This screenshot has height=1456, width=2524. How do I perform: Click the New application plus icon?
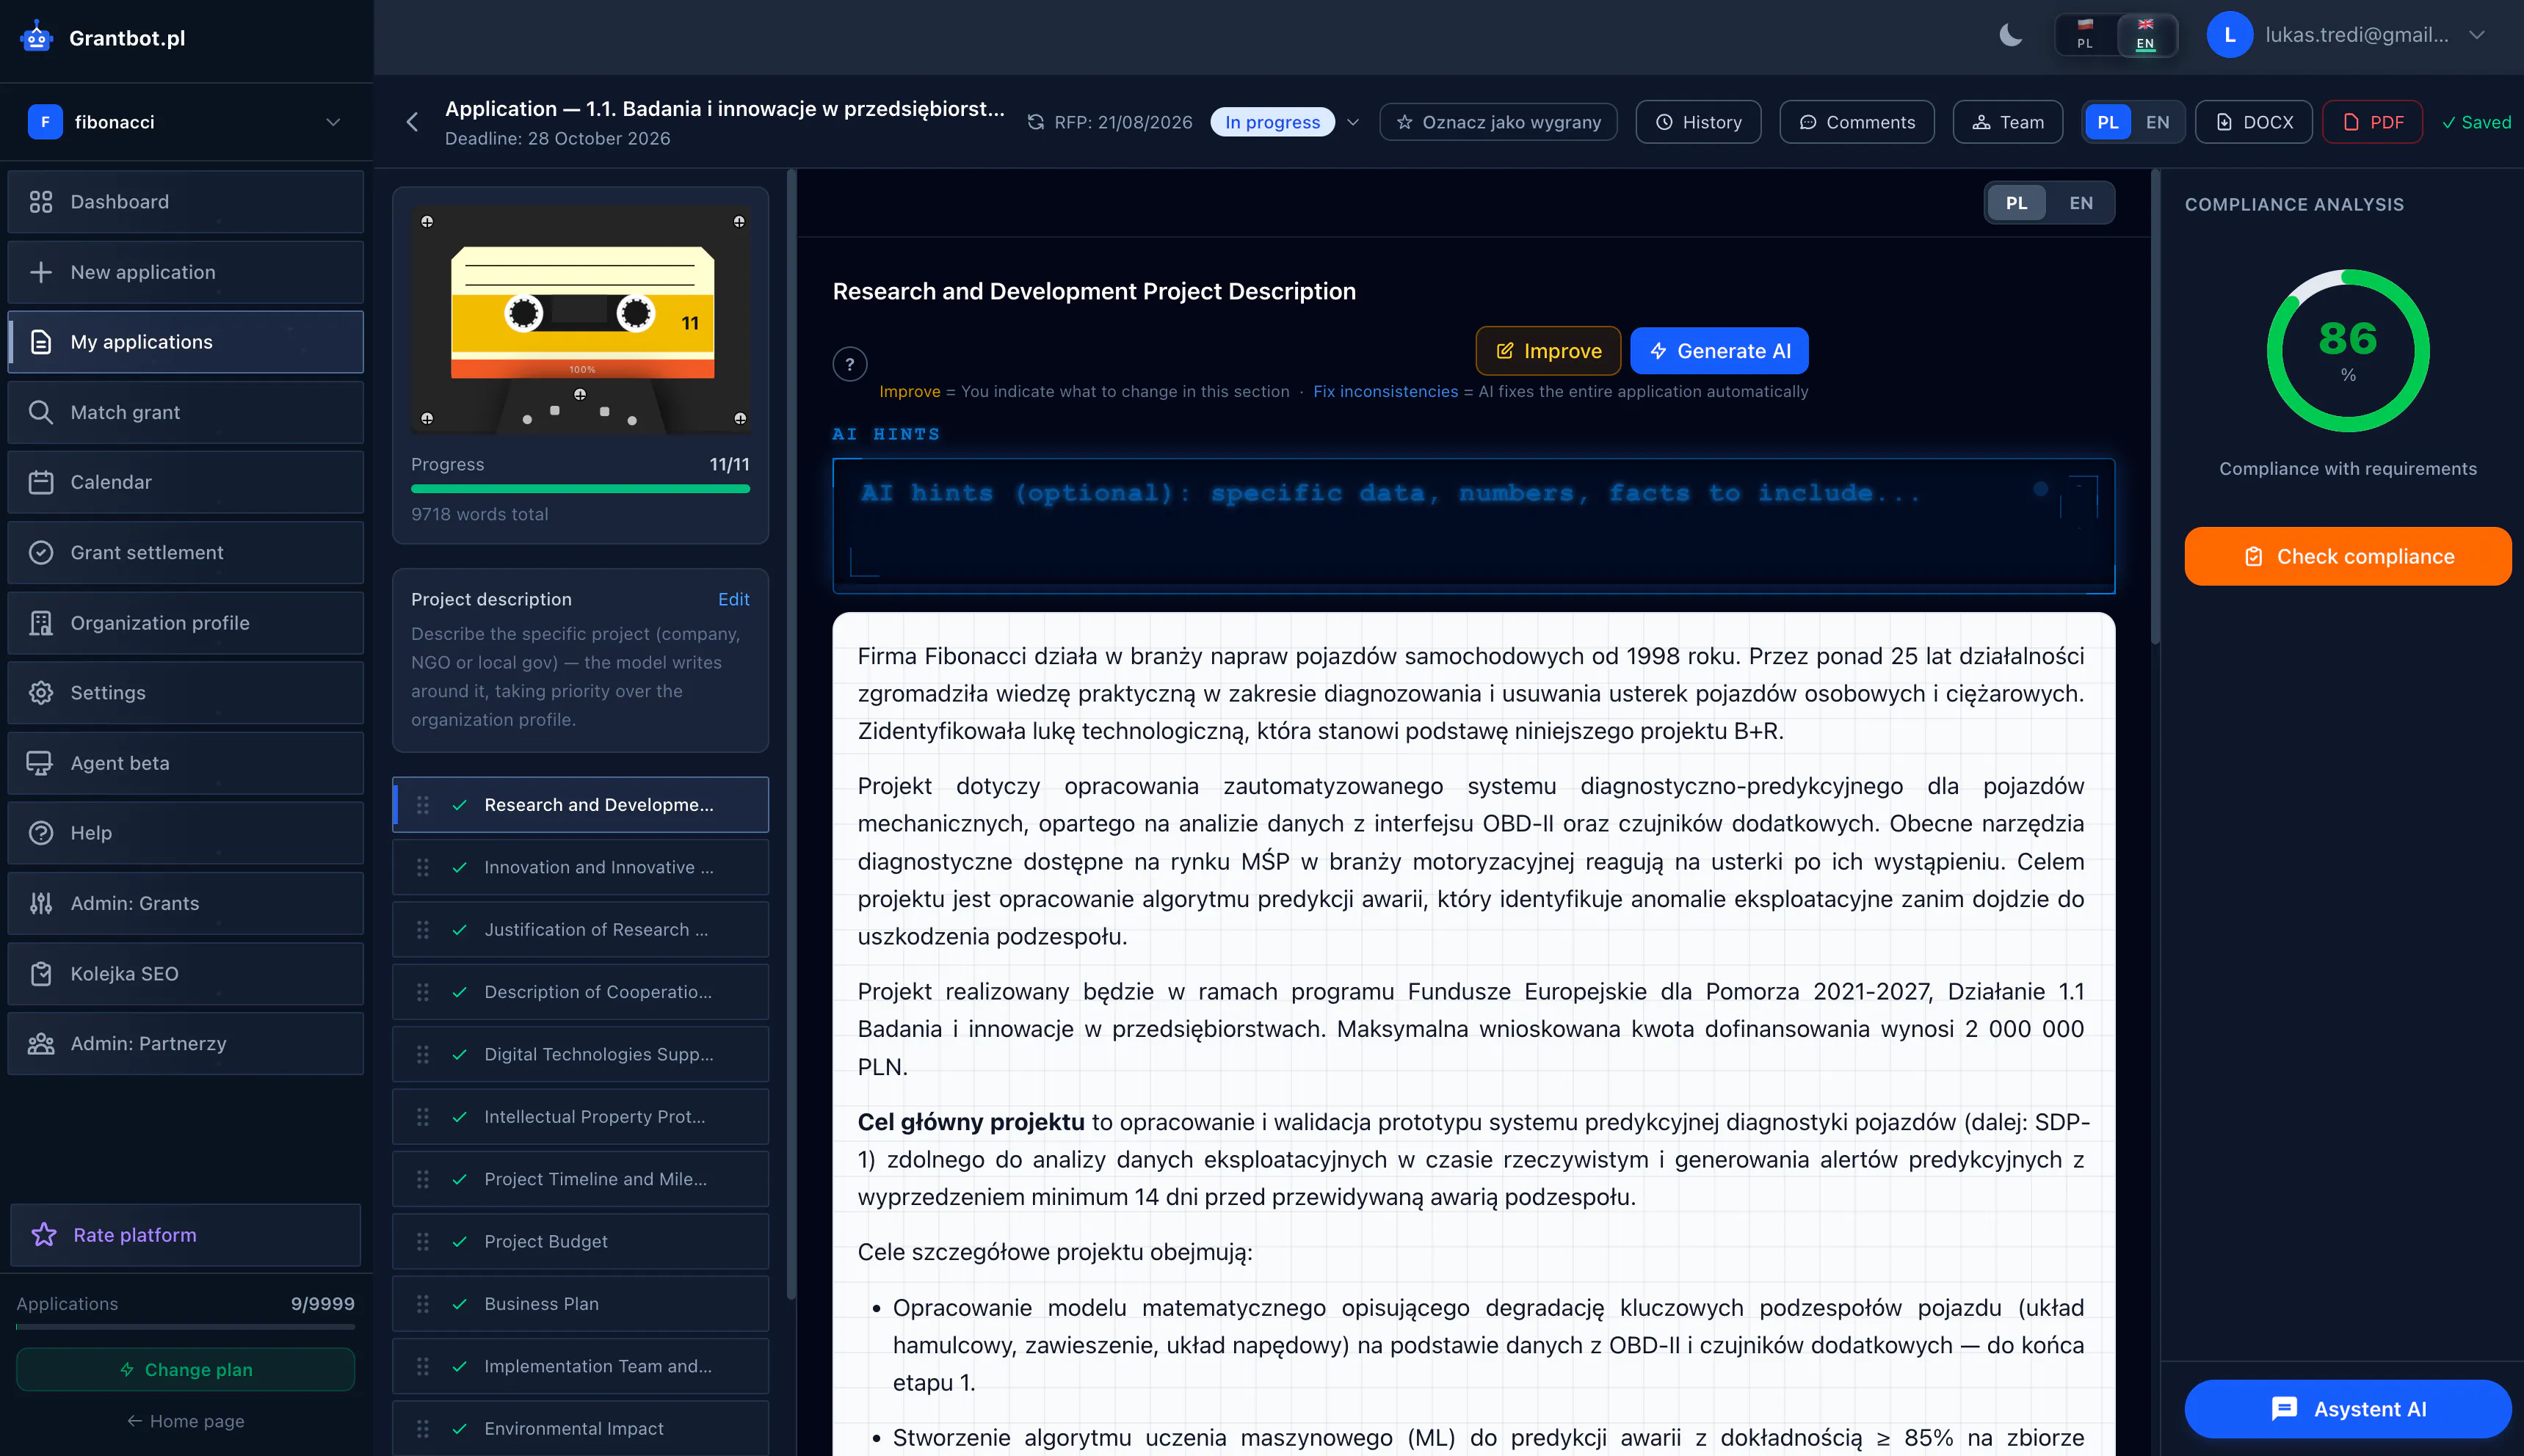[x=41, y=272]
